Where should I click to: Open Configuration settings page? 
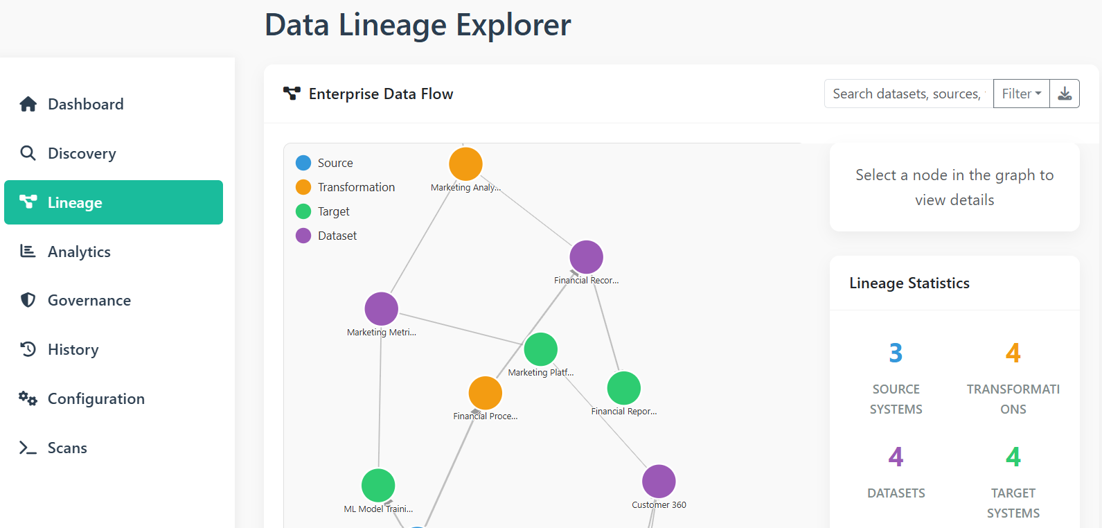click(114, 398)
